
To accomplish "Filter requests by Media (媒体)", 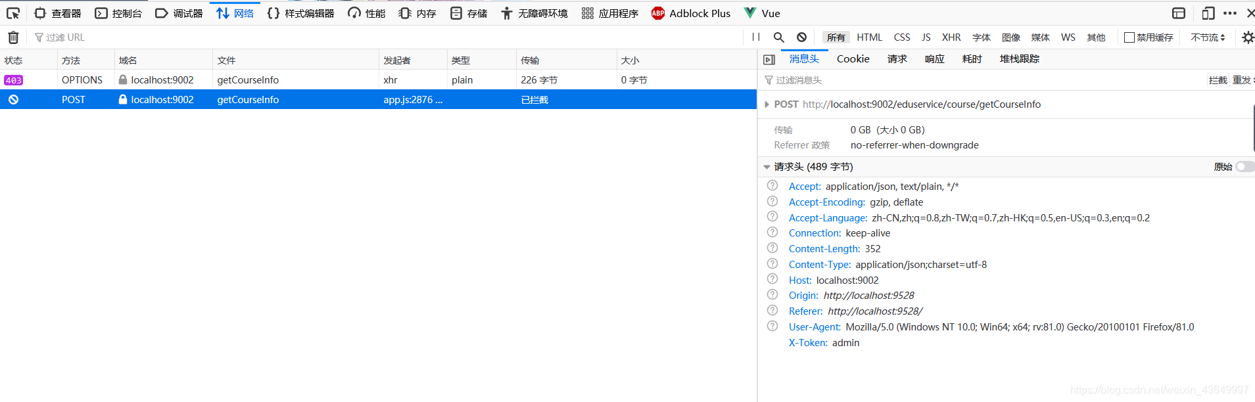I will pos(1041,37).
